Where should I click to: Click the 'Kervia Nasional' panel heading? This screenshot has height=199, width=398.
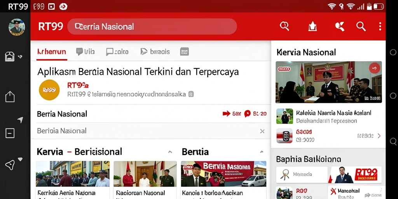306,52
